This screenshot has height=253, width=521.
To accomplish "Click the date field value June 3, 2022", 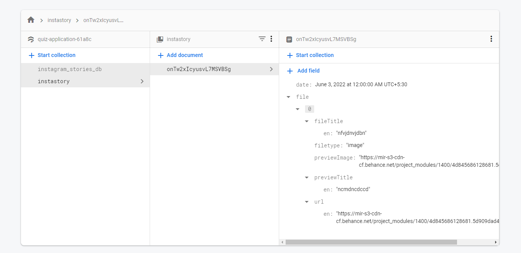I will click(361, 85).
